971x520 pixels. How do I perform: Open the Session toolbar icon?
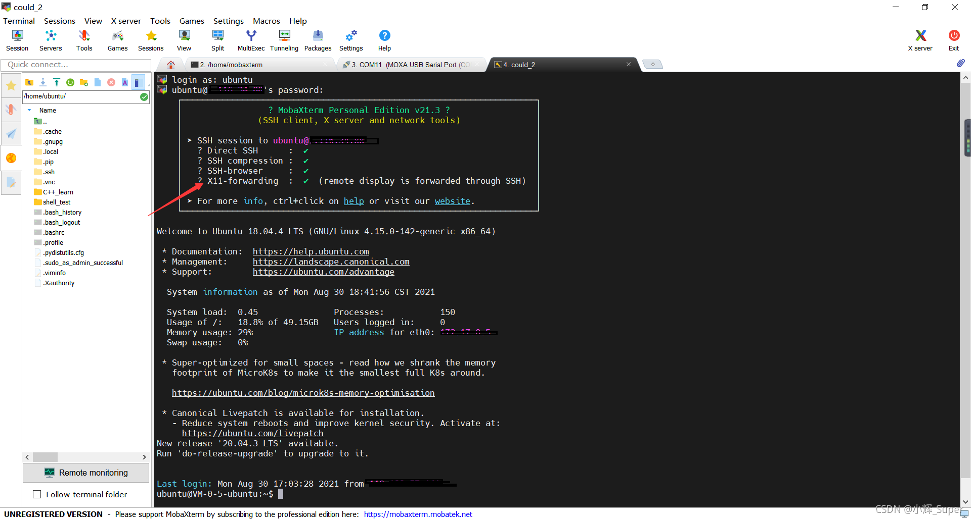pyautogui.click(x=17, y=40)
